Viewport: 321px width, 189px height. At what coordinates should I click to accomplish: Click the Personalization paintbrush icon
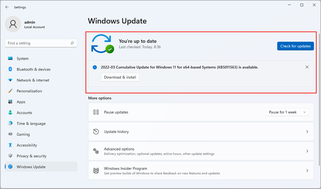coord(10,91)
